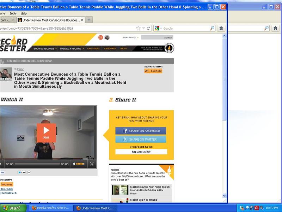Click the vertical scrollbar thumb

(x=224, y=79)
